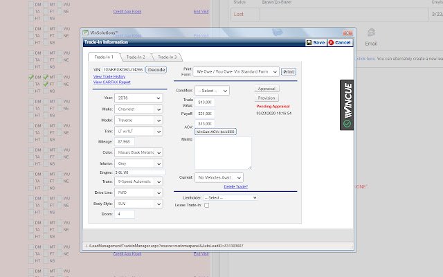Click the Save button with disk icon
Screen dimensions: 443x277
pos(316,42)
